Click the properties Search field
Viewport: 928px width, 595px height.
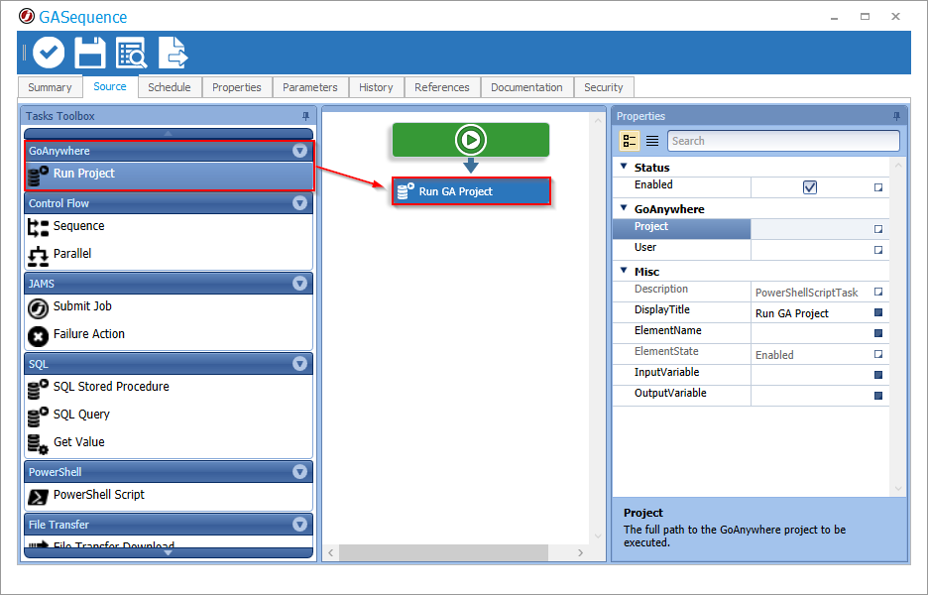[x=783, y=141]
